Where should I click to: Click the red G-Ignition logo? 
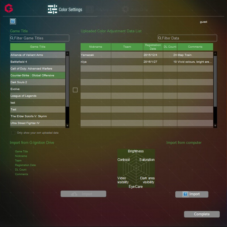(x=9, y=8)
